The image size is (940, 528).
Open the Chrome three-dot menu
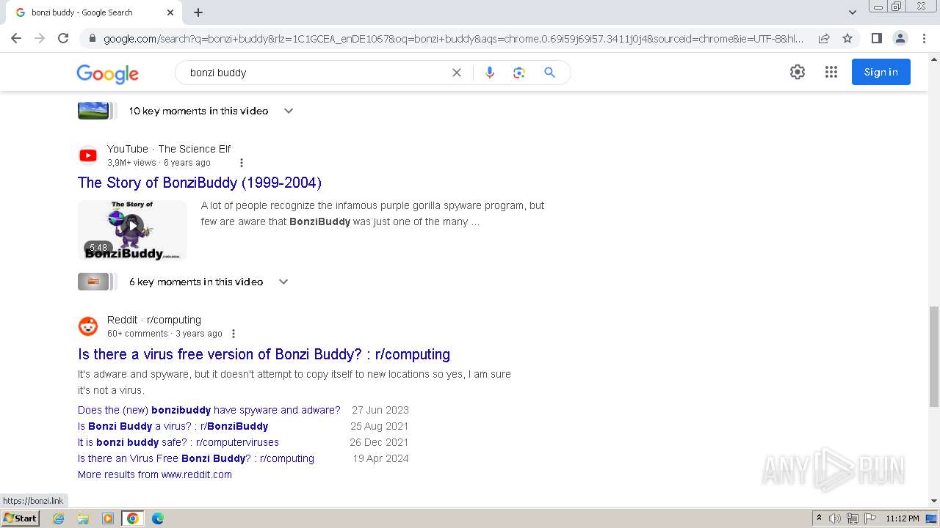coord(924,38)
